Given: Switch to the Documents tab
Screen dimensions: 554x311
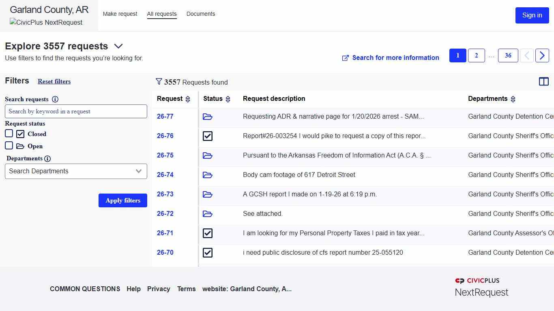Looking at the screenshot, I should click(201, 14).
